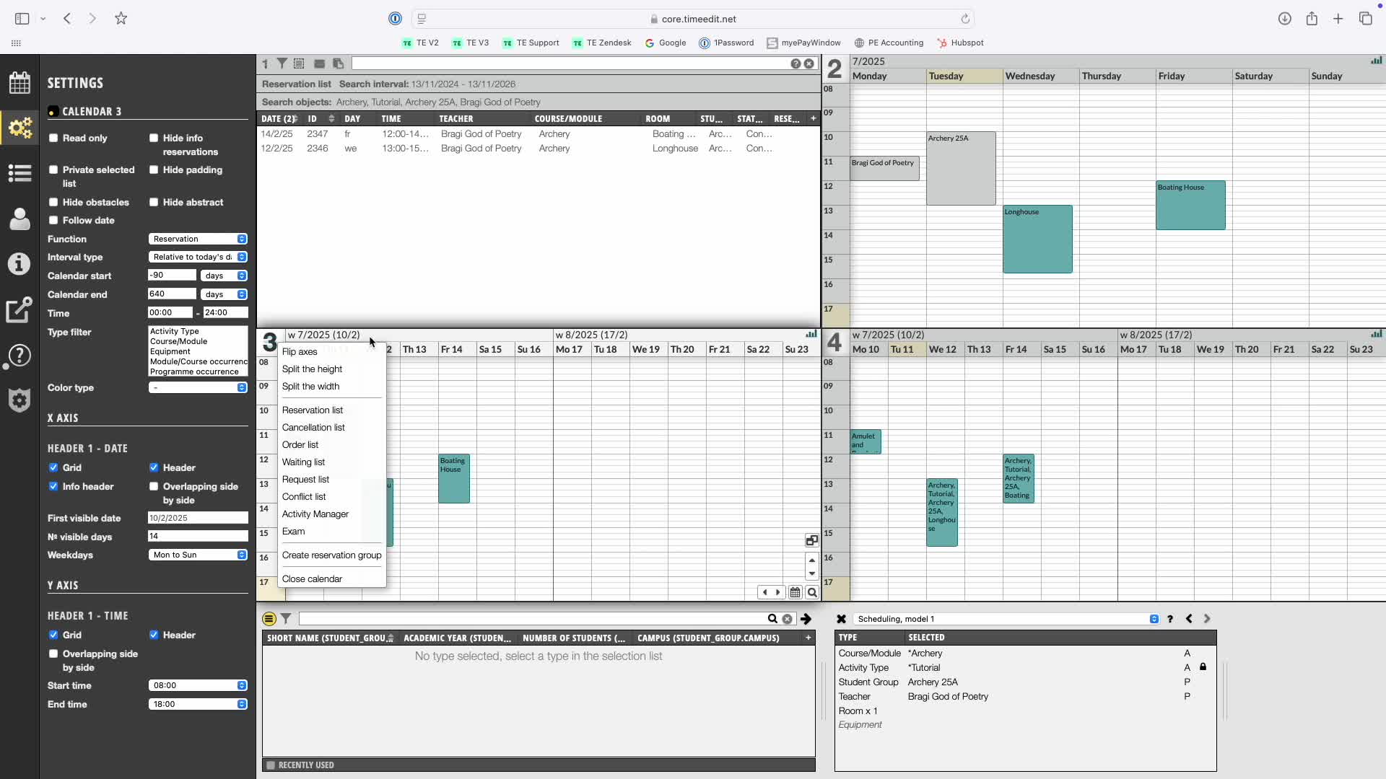The image size is (1386, 779).
Task: Open the calendar view in left sidebar
Action: click(19, 83)
